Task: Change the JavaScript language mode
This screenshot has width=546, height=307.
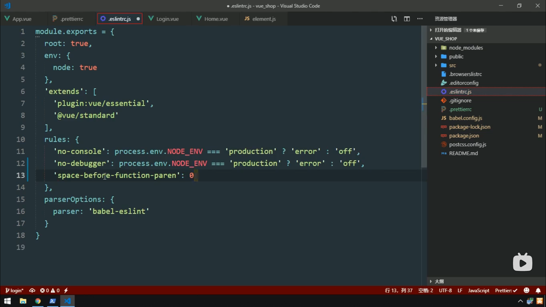Action: 479,290
